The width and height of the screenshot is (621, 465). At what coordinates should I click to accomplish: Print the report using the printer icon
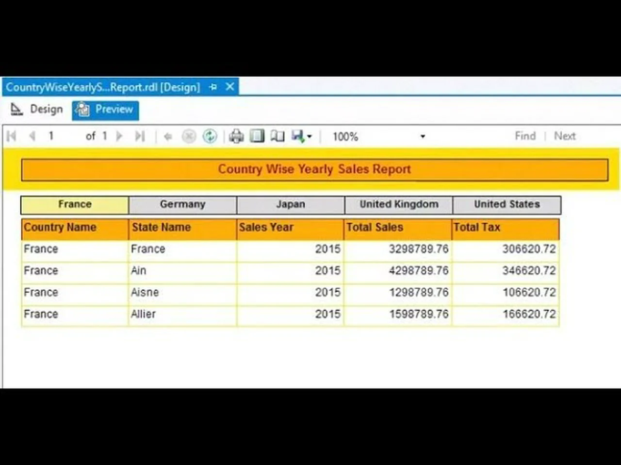coord(236,137)
